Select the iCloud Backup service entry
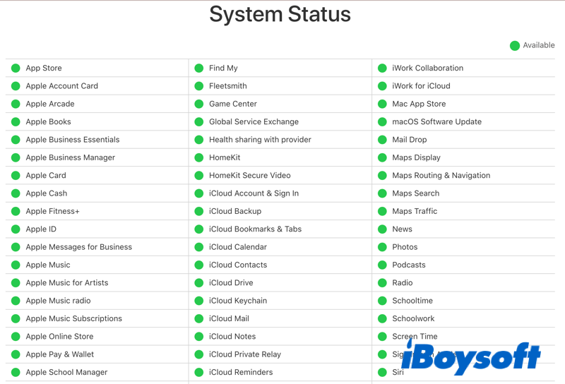Image resolution: width=565 pixels, height=384 pixels. 234,211
